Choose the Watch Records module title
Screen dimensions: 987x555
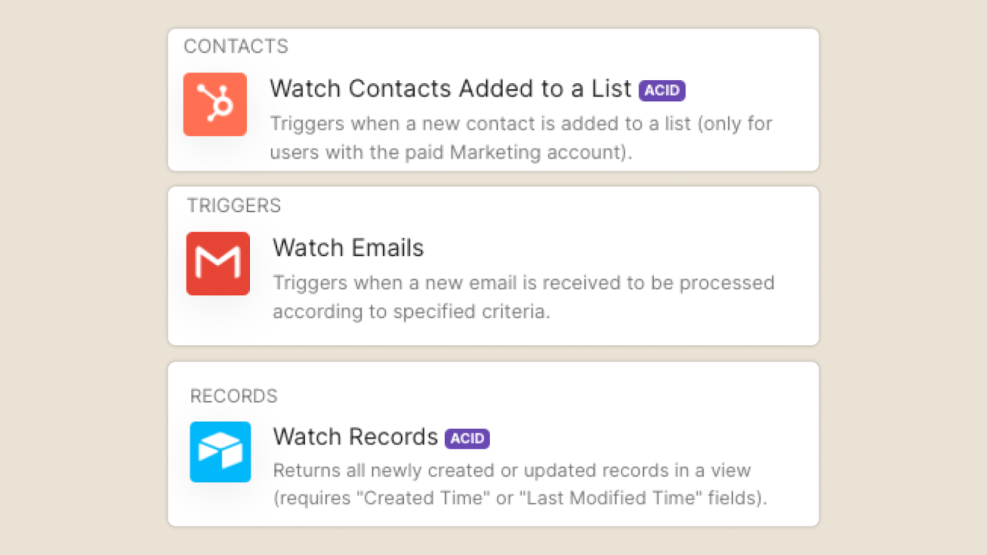355,437
